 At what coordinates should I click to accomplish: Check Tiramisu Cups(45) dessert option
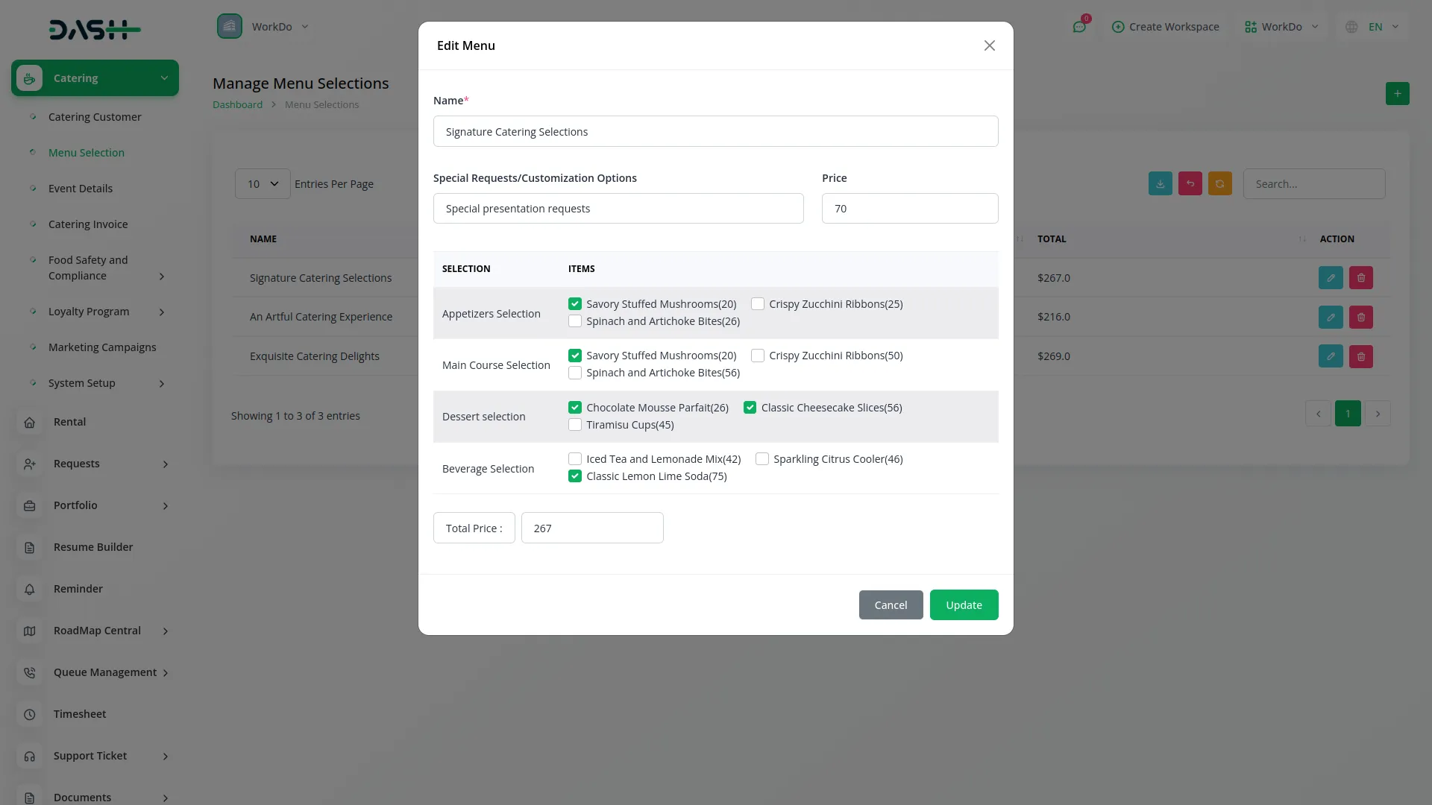point(575,425)
